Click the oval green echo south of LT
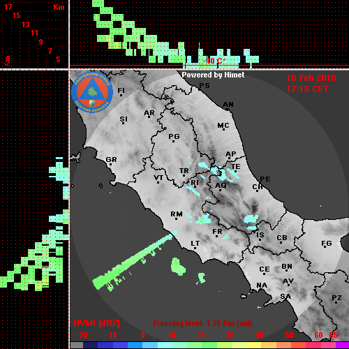The width and height of the screenshot is (349, 349). coord(178,267)
